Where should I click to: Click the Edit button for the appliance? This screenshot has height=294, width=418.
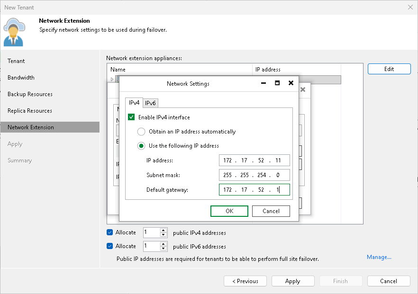coord(389,69)
